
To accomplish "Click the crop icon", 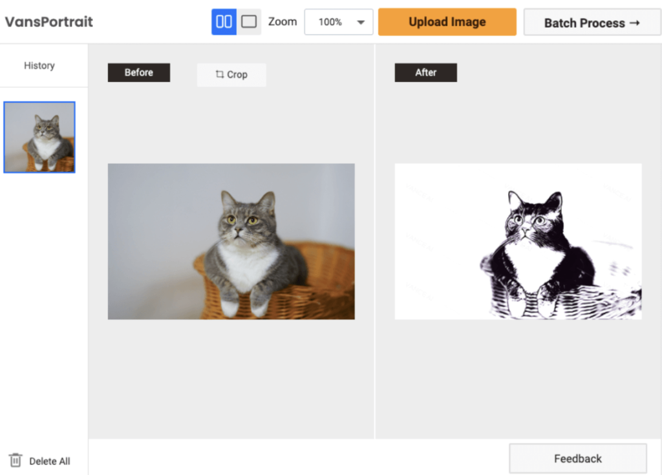I will point(220,74).
